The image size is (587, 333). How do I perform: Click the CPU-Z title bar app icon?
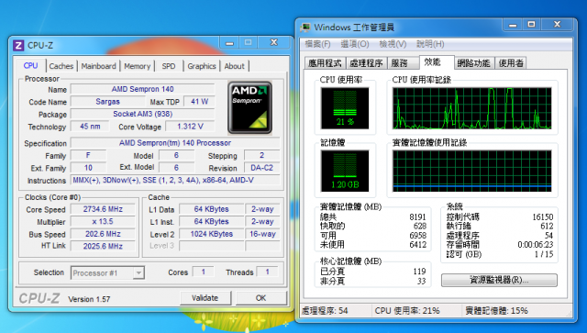(18, 45)
